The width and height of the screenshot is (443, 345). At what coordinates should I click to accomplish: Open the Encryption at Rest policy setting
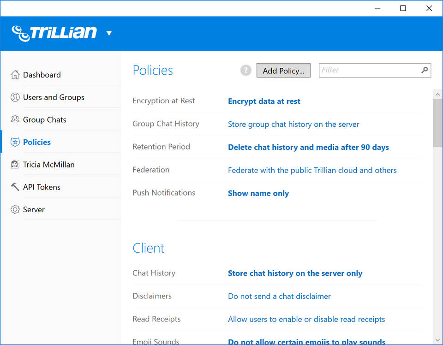coord(264,101)
